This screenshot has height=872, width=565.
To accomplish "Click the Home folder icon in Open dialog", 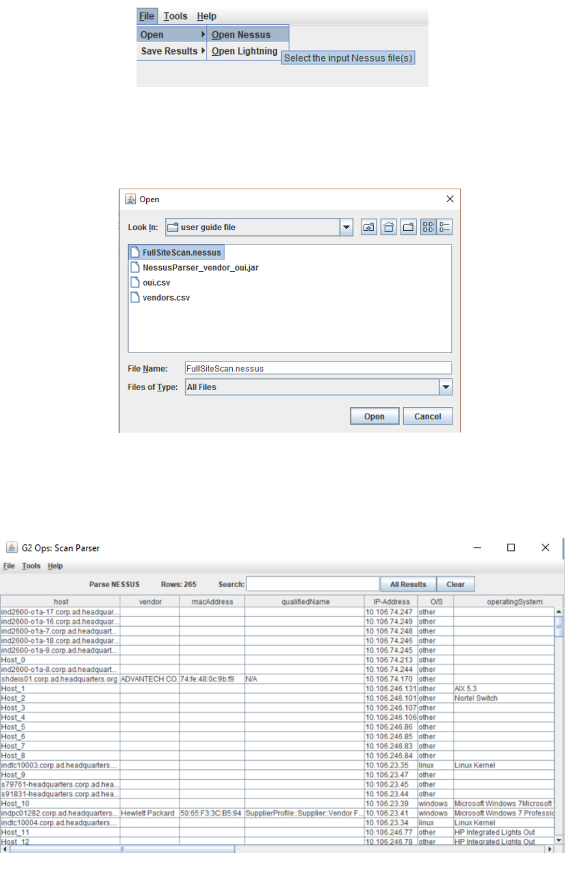I will (388, 228).
